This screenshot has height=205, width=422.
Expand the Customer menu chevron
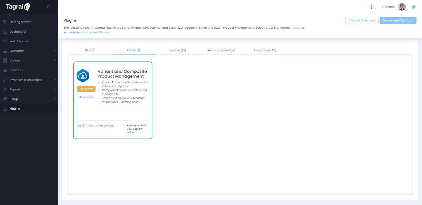click(x=55, y=51)
